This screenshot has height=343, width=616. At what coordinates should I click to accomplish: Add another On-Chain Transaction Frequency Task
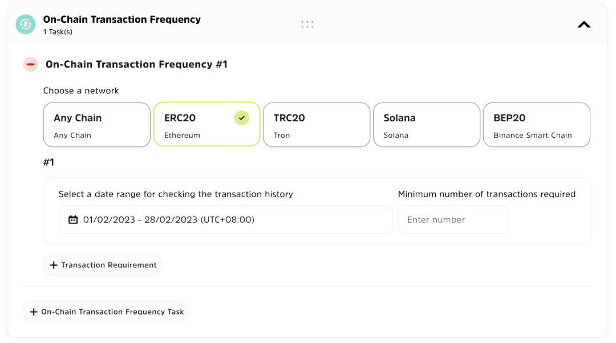tap(106, 312)
